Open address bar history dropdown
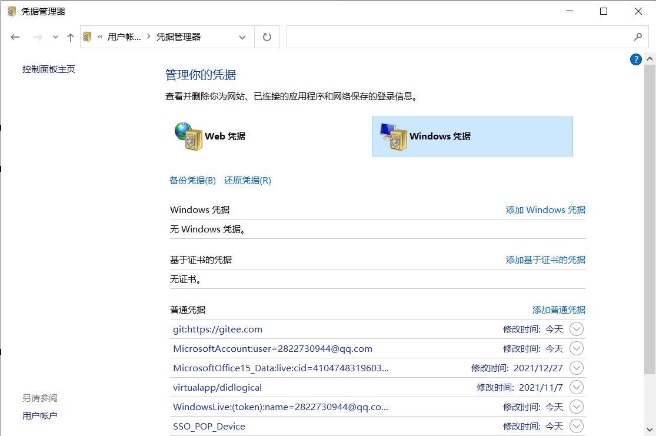The image size is (656, 436). pyautogui.click(x=242, y=37)
